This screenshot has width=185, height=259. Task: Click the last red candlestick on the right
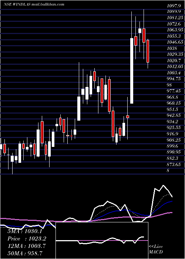tap(148, 51)
